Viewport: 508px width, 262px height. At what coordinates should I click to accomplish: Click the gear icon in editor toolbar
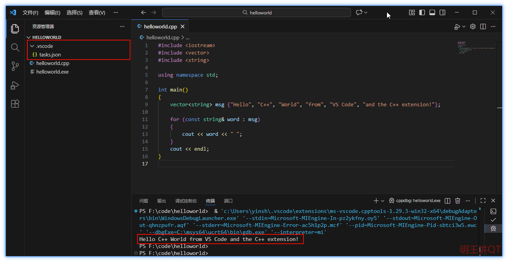point(473,27)
